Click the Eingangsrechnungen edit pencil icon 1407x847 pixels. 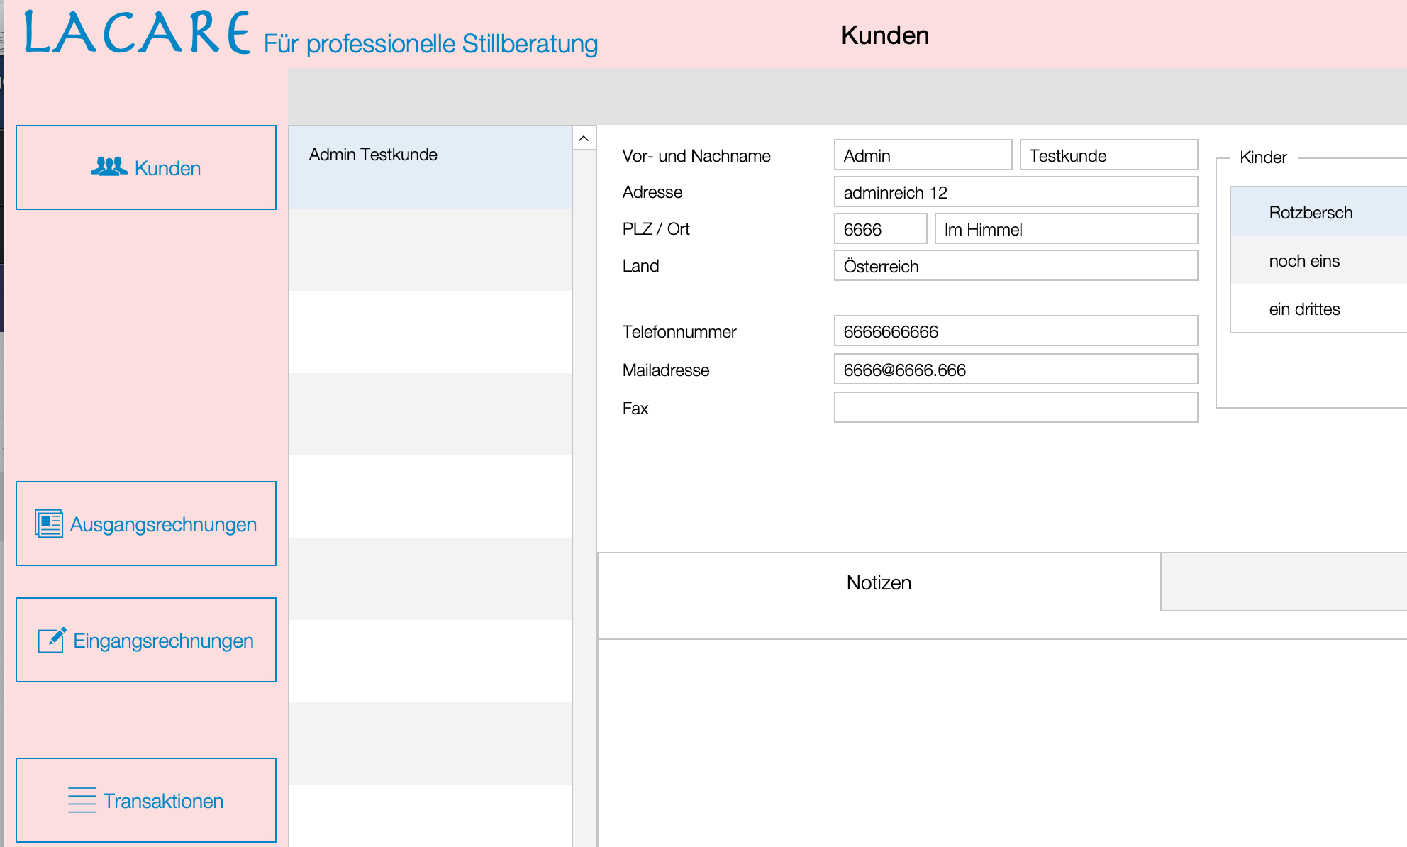click(52, 640)
